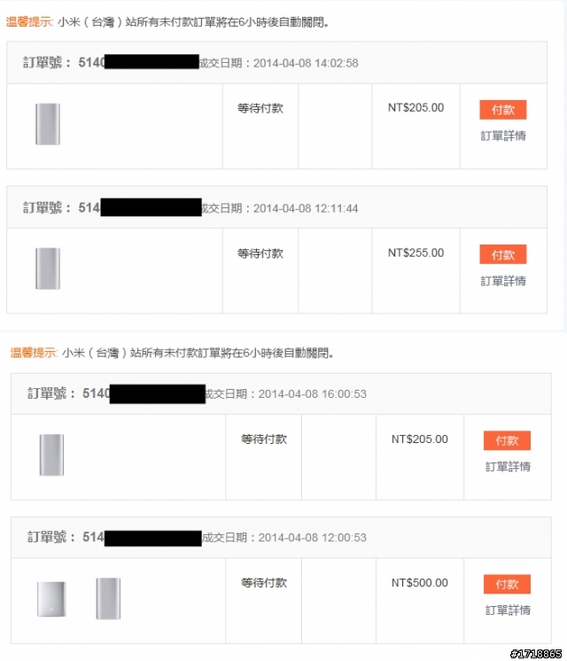Open 訂單詳情 for the 14:02:58 order
567x661 pixels.
click(503, 136)
